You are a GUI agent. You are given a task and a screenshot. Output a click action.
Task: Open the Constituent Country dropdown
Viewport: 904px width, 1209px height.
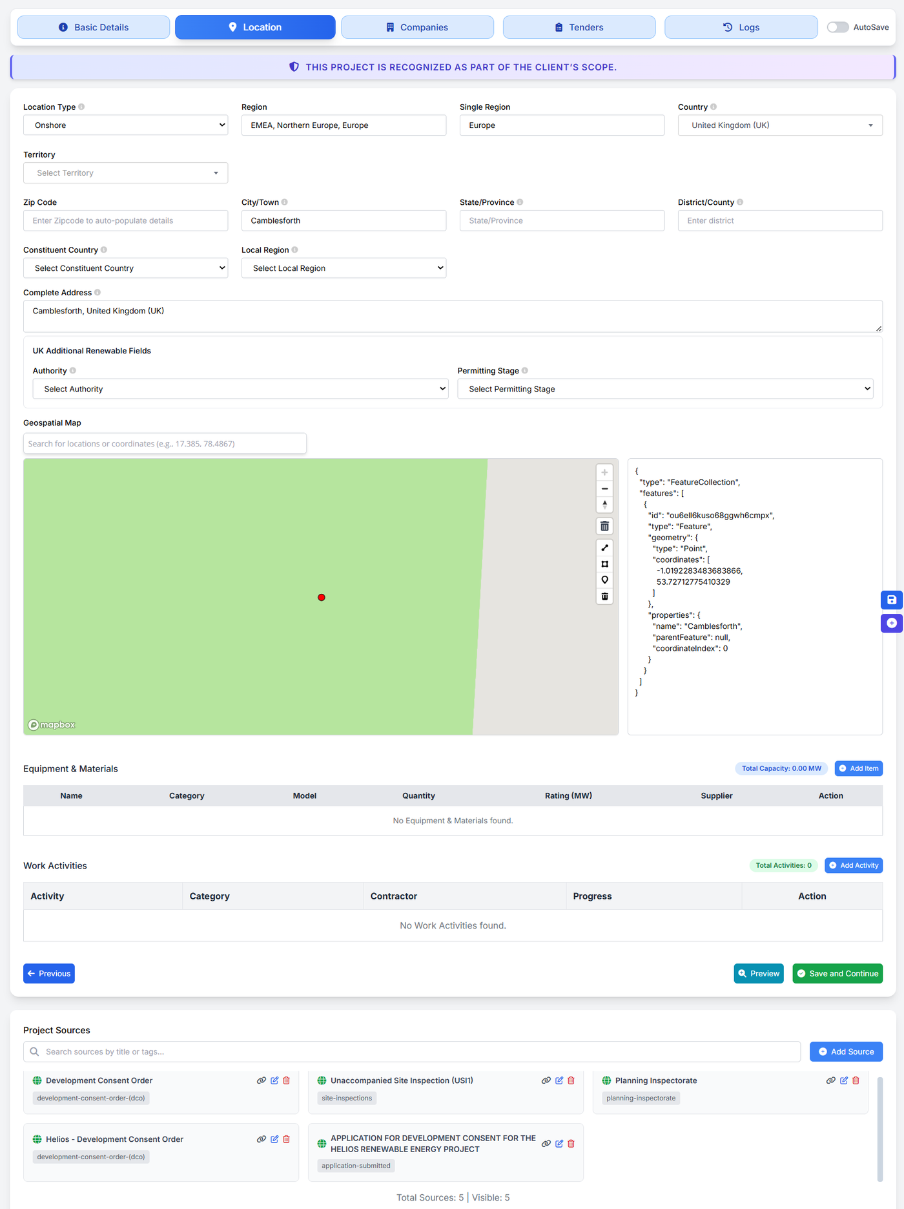pos(126,268)
